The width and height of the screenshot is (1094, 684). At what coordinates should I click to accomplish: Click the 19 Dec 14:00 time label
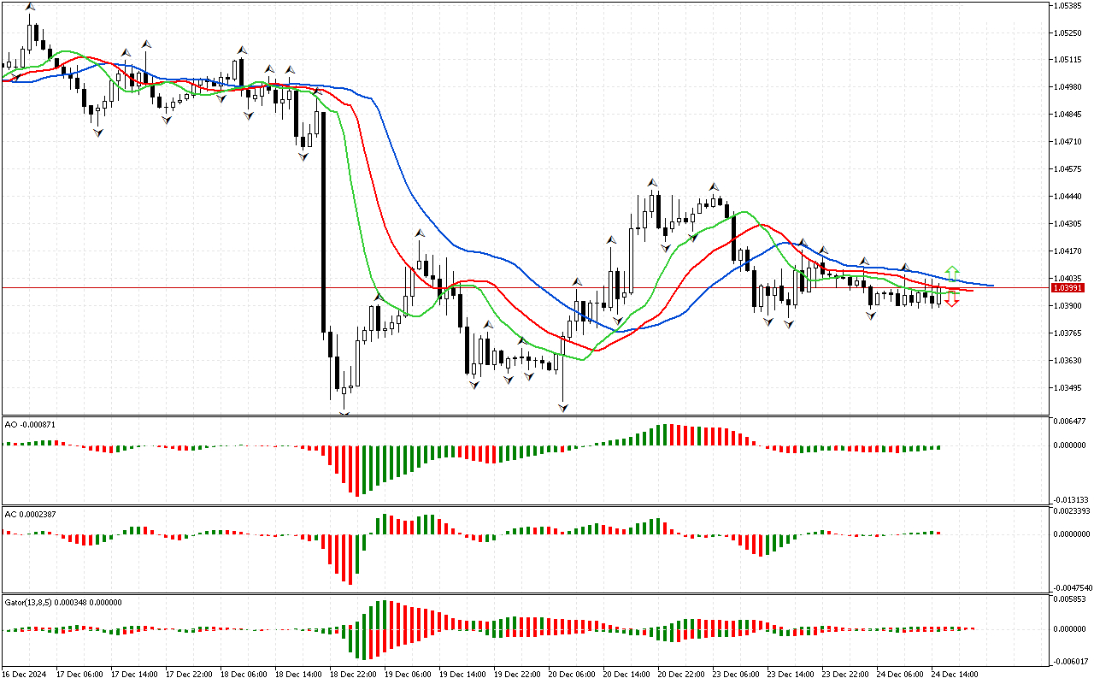click(462, 675)
